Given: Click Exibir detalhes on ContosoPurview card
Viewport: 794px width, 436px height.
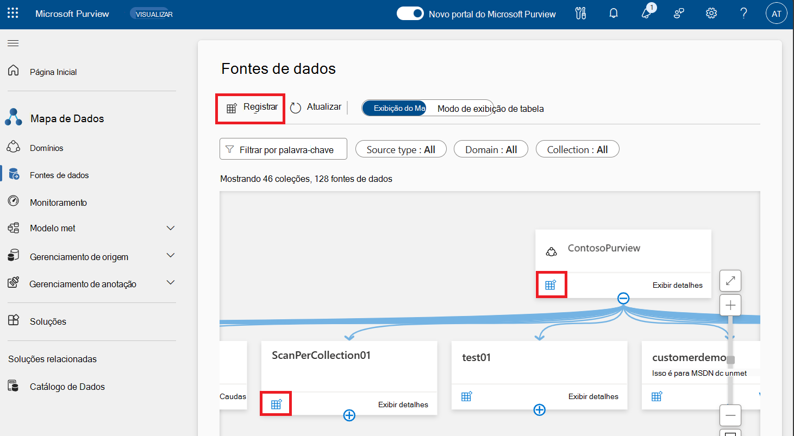Looking at the screenshot, I should tap(677, 285).
